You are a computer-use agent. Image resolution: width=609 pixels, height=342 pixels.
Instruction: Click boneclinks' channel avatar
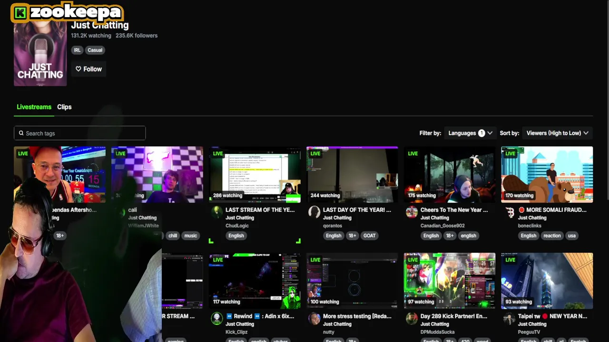point(509,212)
